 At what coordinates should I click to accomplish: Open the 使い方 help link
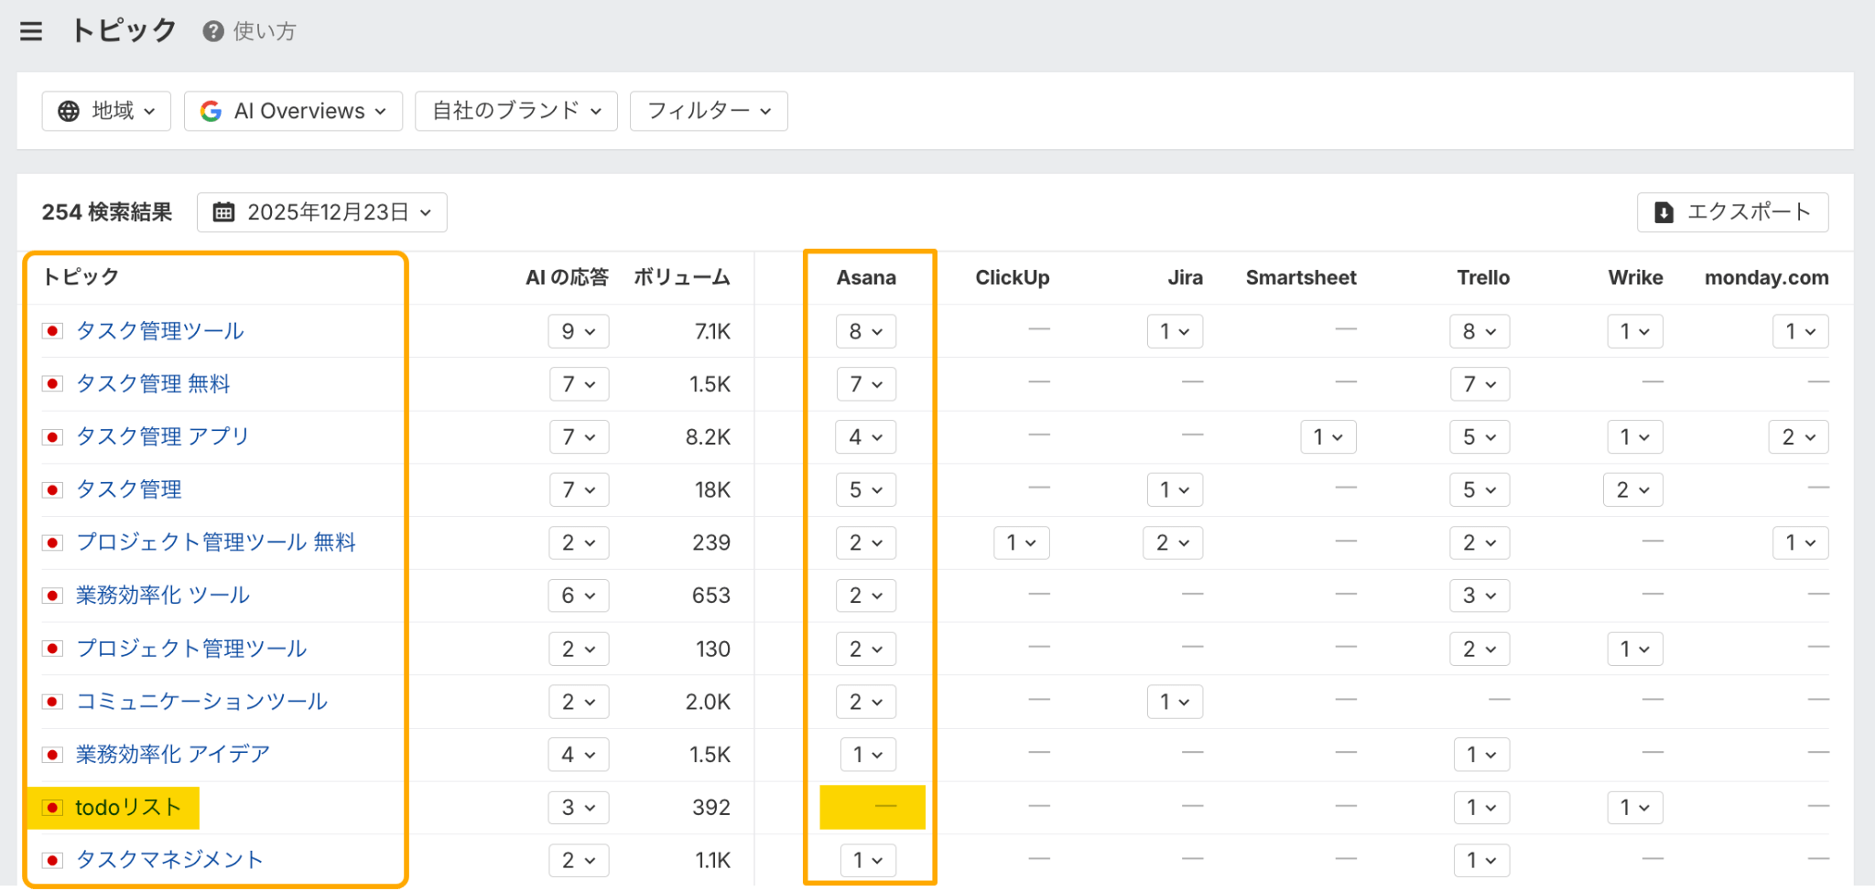[264, 31]
